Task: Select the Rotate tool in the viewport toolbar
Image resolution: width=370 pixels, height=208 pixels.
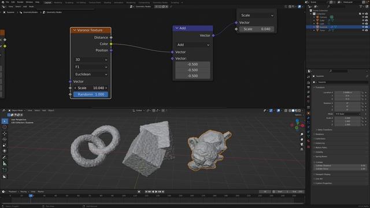Action: tap(5, 139)
